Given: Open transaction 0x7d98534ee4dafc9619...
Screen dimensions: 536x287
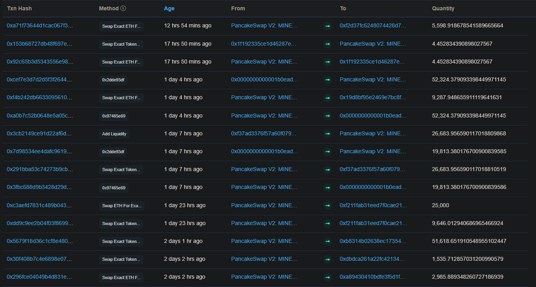Looking at the screenshot, I should [x=40, y=152].
